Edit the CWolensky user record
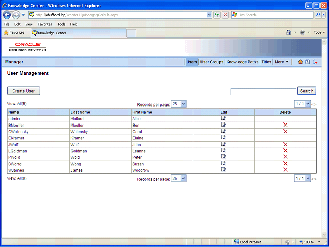 coord(224,131)
